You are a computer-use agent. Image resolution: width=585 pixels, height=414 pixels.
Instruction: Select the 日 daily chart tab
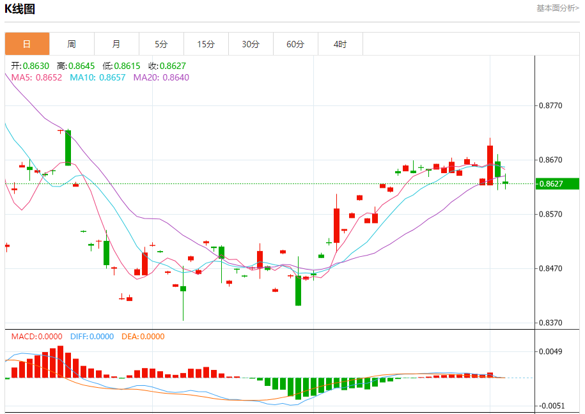[27, 44]
